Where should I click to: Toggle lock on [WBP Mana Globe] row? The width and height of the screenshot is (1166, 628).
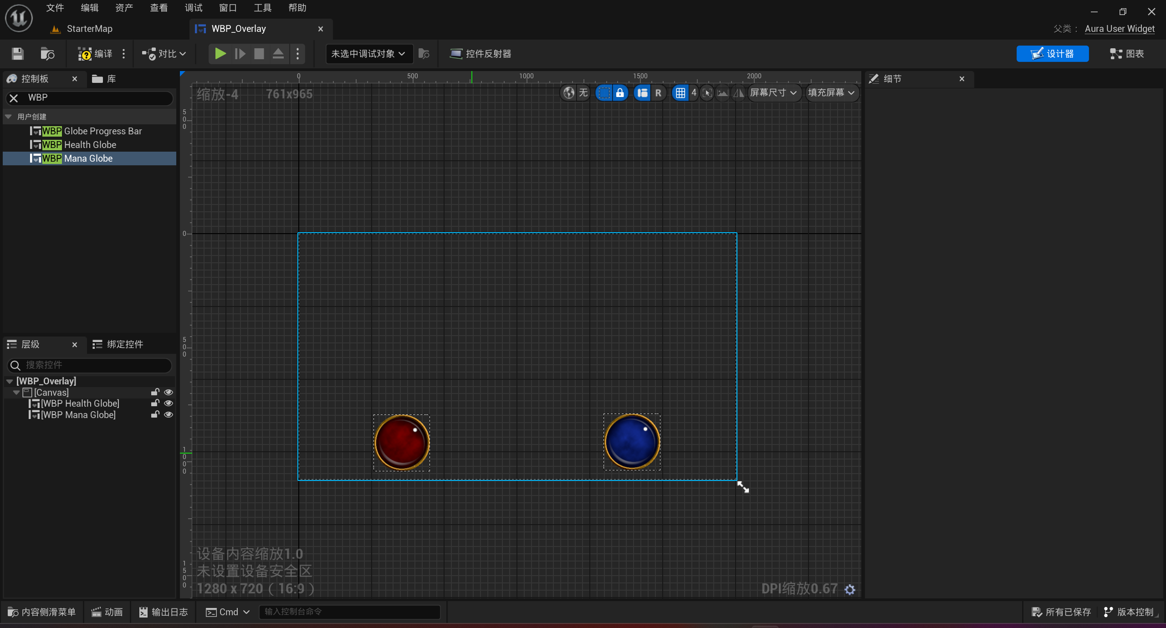[155, 414]
